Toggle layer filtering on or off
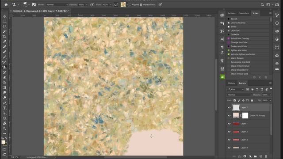This screenshot has width=283, height=159. tap(271, 89)
